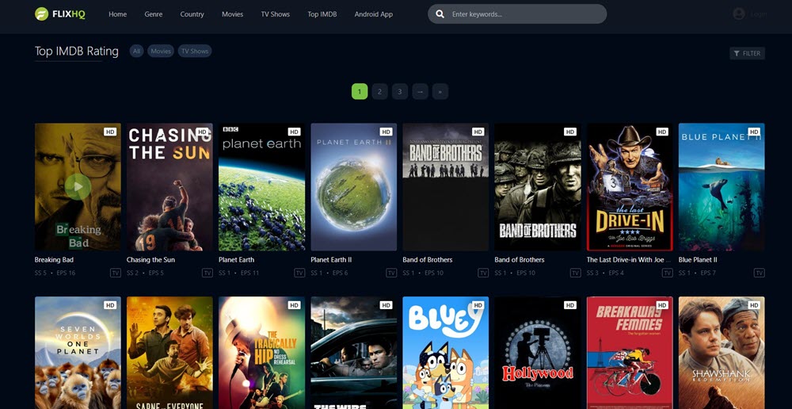792x409 pixels.
Task: Click the Blue Planet II title link
Action: coord(698,260)
